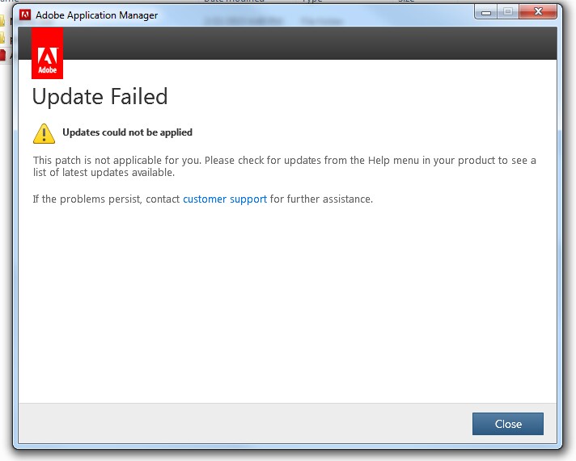Minimize the Adobe Application Manager window
This screenshot has height=461, width=576.
[x=486, y=12]
